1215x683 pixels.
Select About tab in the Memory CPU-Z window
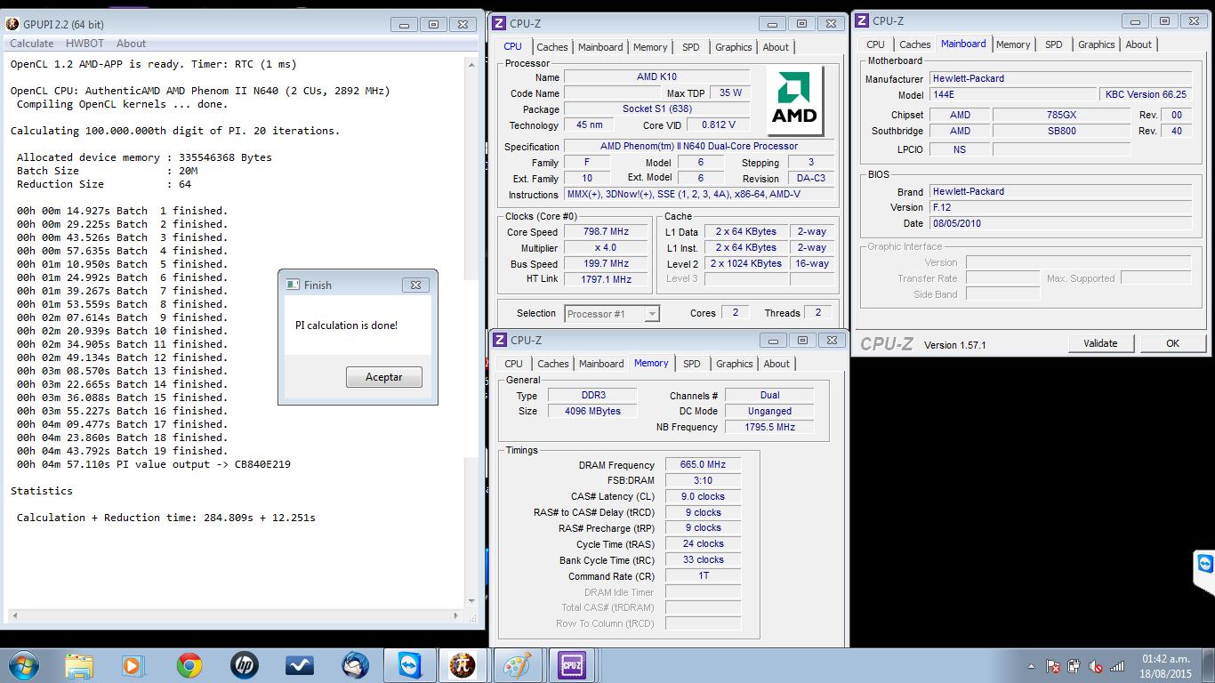pyautogui.click(x=776, y=364)
